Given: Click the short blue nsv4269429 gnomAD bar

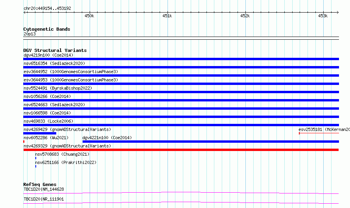Looking at the screenshot, I should (40, 133).
